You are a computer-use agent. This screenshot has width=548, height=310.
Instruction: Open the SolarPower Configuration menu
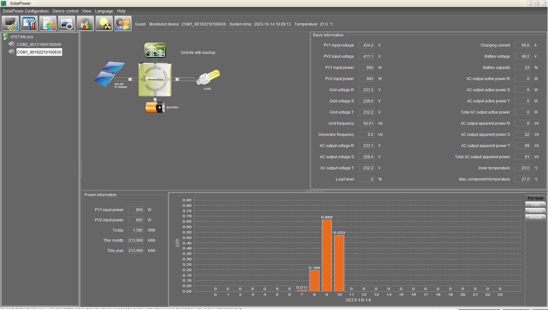point(25,11)
